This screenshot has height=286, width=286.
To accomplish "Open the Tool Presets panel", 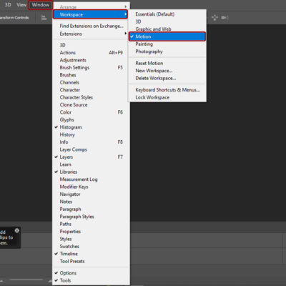I will [91, 262].
